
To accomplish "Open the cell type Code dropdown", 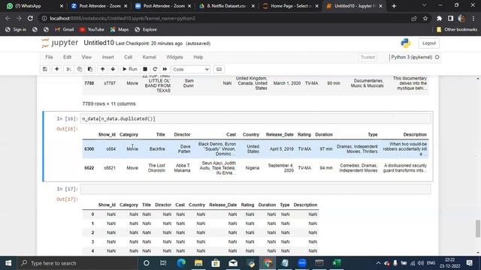I will click(191, 70).
